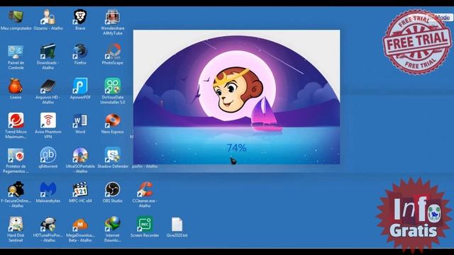Launch the ApowerPDF icon

[80, 86]
